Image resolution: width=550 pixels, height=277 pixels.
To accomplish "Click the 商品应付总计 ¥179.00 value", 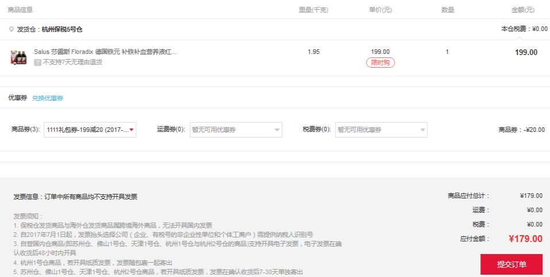I will tap(531, 196).
